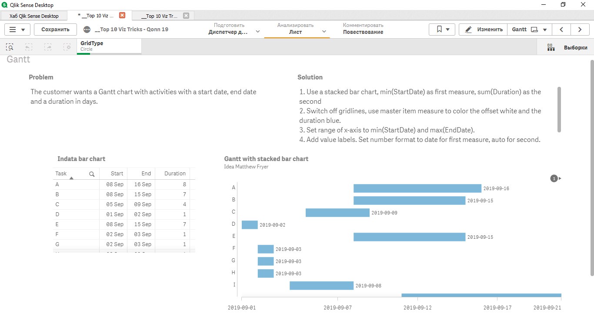This screenshot has height=316, width=594.
Task: Click the bar for task A
Action: click(417, 188)
